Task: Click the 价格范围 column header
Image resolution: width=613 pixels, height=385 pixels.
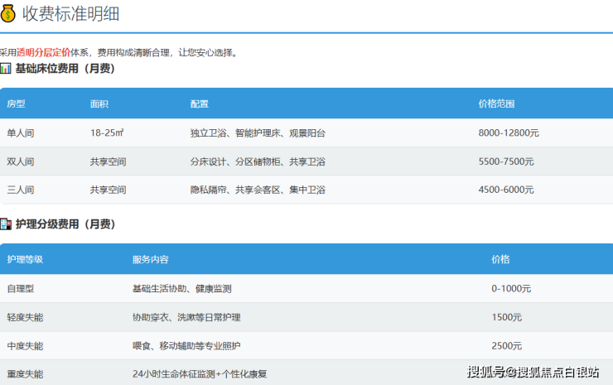Action: coord(496,104)
